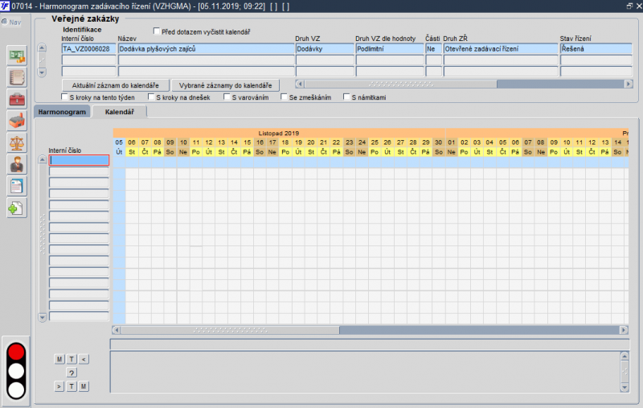
Task: Click the application logo in title bar
Action: click(5, 6)
